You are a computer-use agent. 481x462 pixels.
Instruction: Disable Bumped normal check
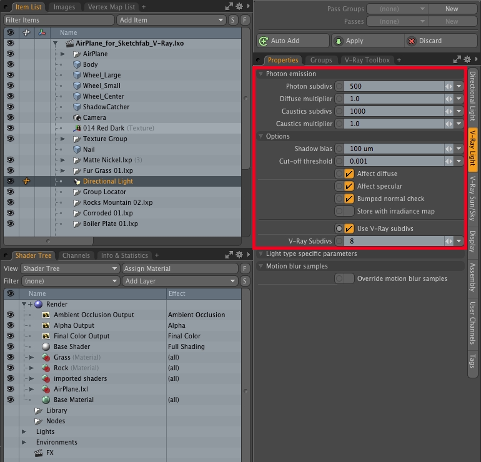(349, 199)
